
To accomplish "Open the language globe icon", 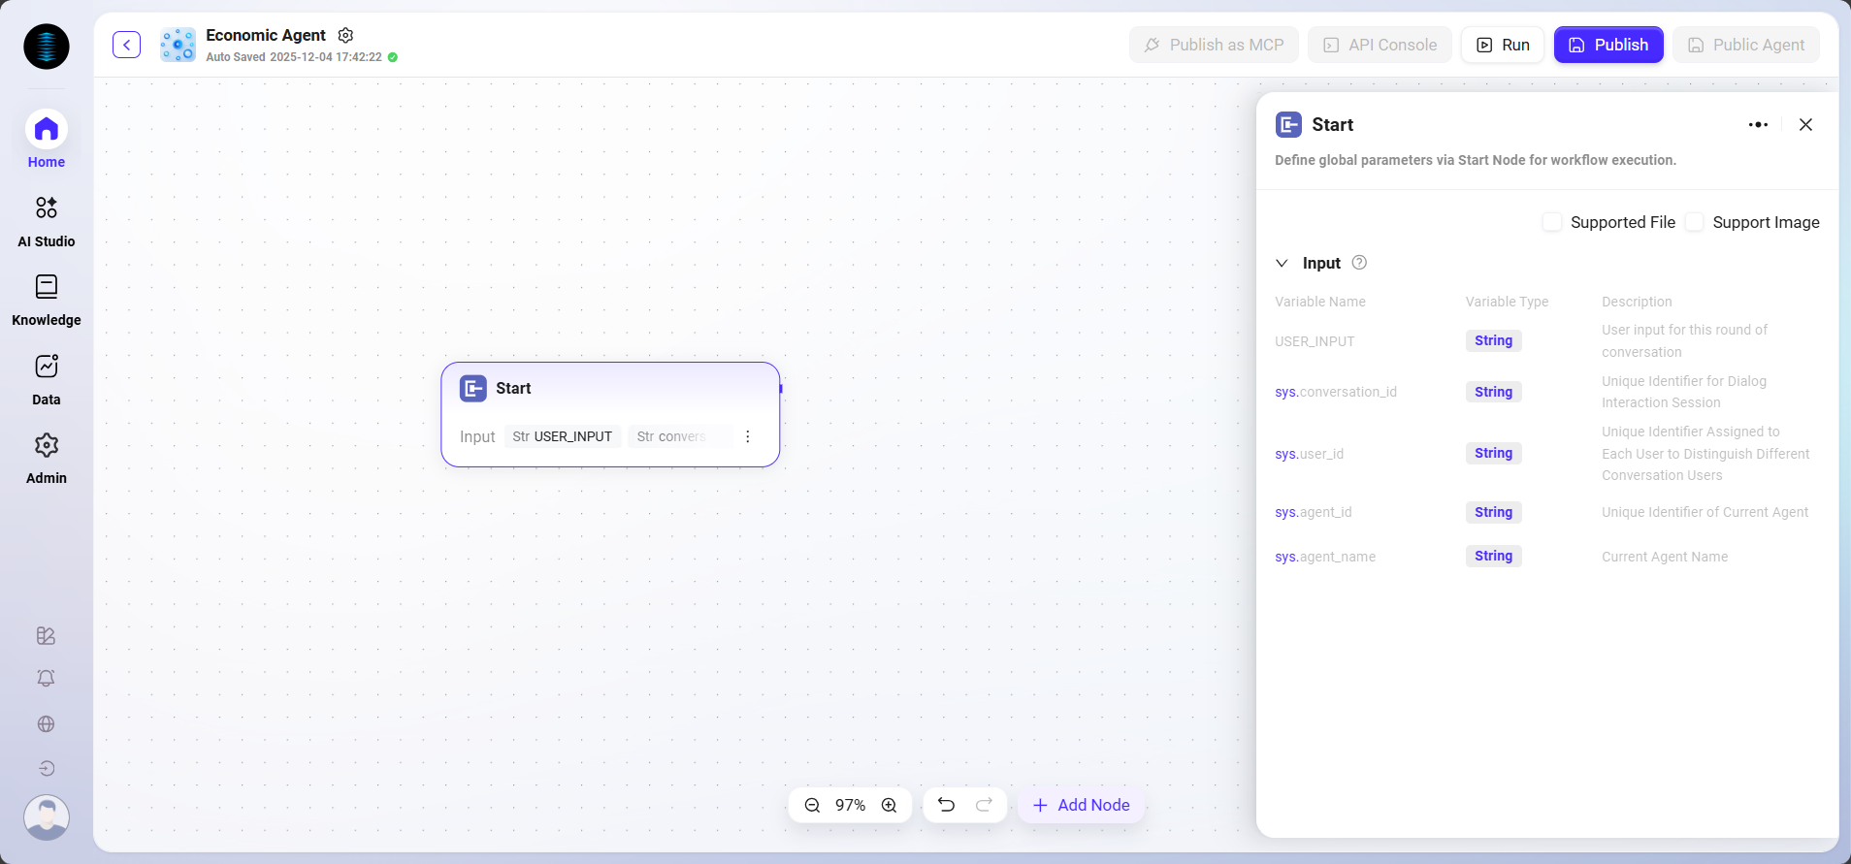I will (x=46, y=723).
